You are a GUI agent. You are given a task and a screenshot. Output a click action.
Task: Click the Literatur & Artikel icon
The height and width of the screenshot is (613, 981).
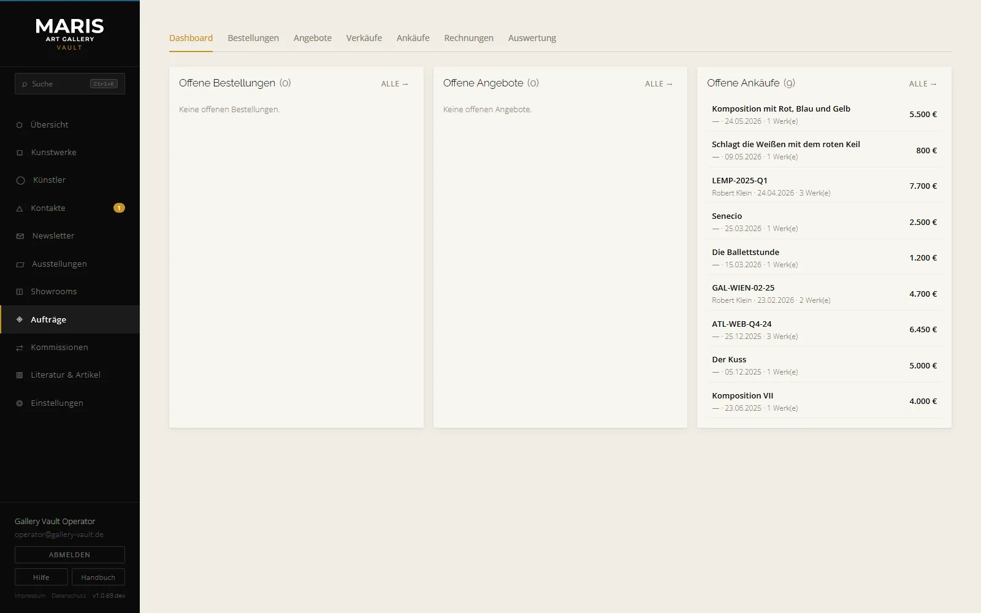pos(20,375)
